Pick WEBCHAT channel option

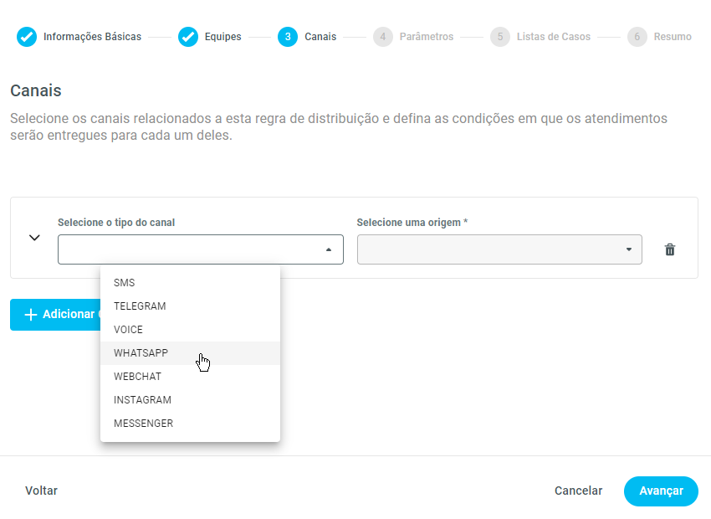click(137, 377)
